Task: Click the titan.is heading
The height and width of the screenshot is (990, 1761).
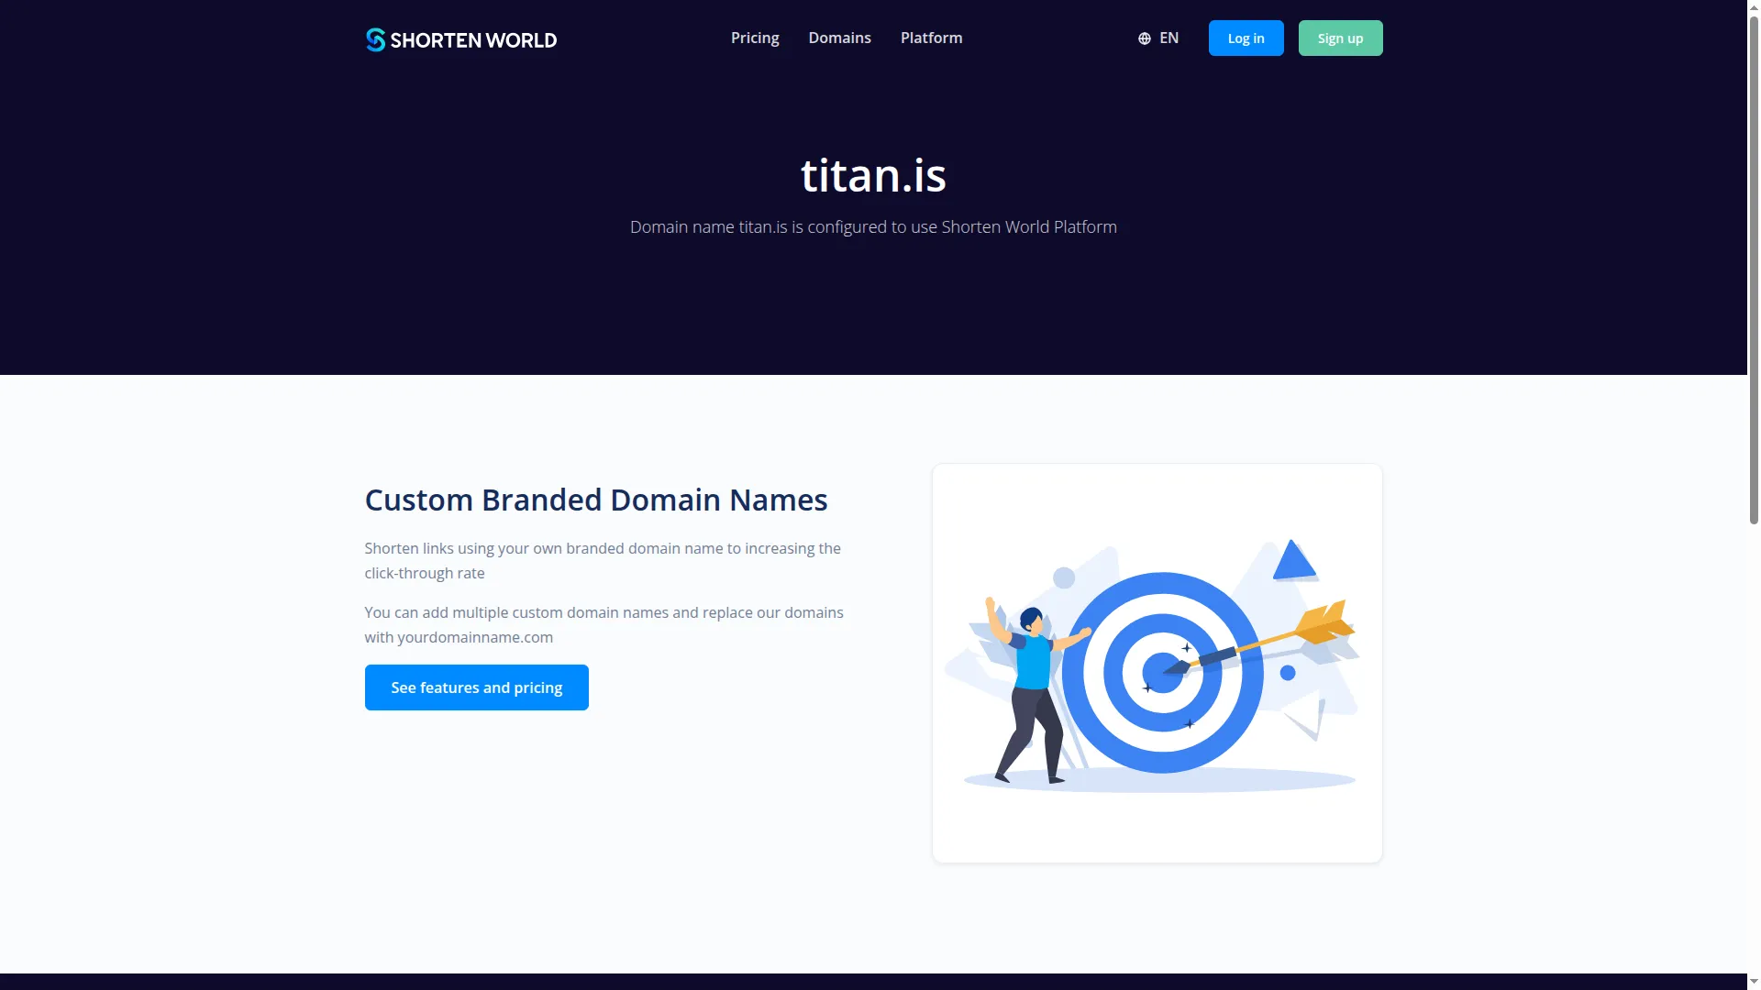Action: (873, 174)
